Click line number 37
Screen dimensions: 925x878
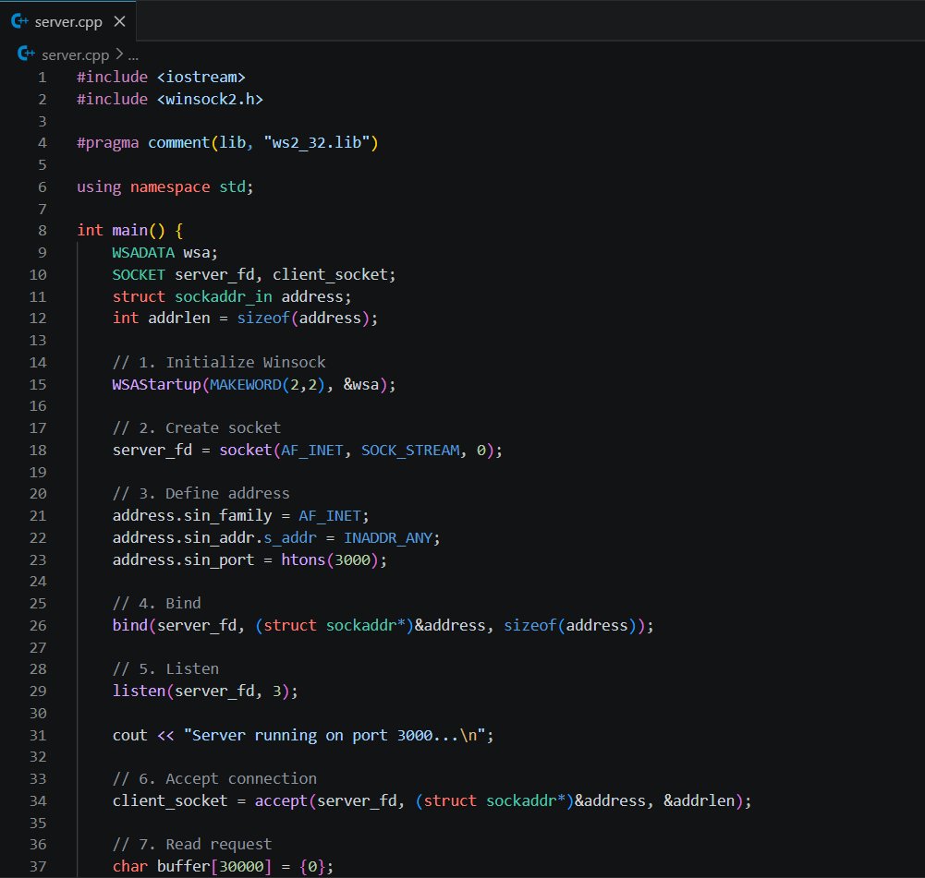[38, 867]
